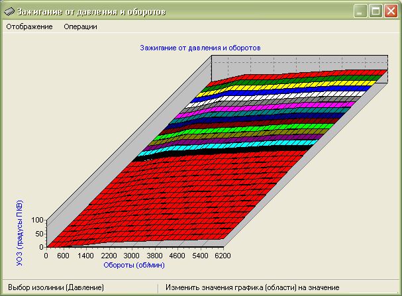Click the 3000 tick on the RPM axis

click(130, 255)
